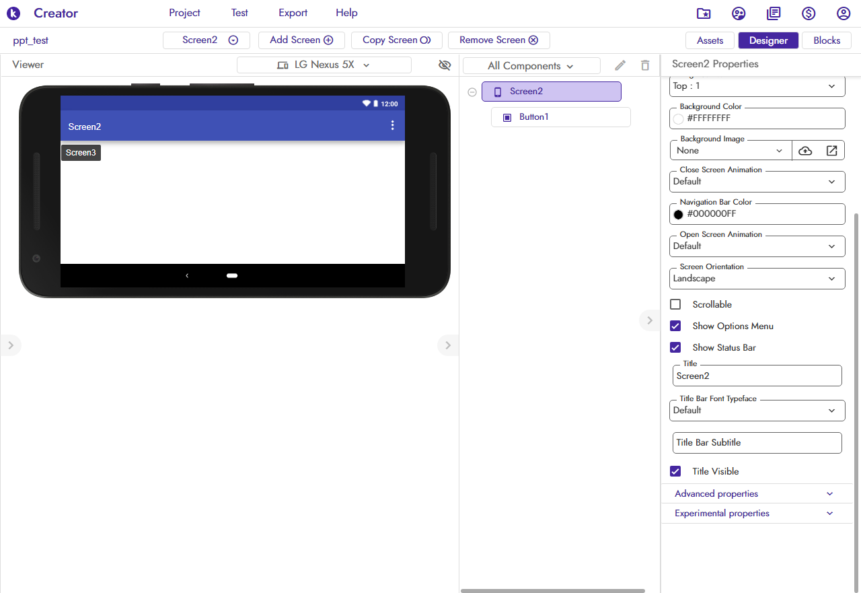Collapse the viewer with the right-edge arrow

tap(448, 345)
